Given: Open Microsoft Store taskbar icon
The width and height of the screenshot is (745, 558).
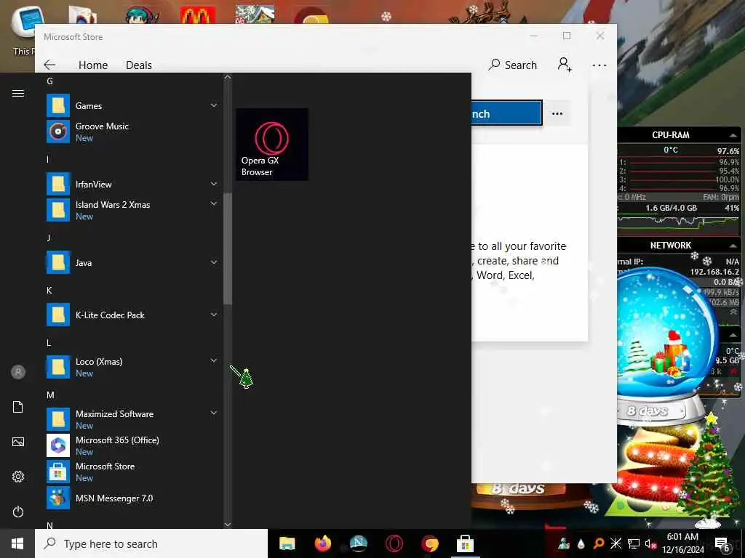Looking at the screenshot, I should pyautogui.click(x=465, y=543).
